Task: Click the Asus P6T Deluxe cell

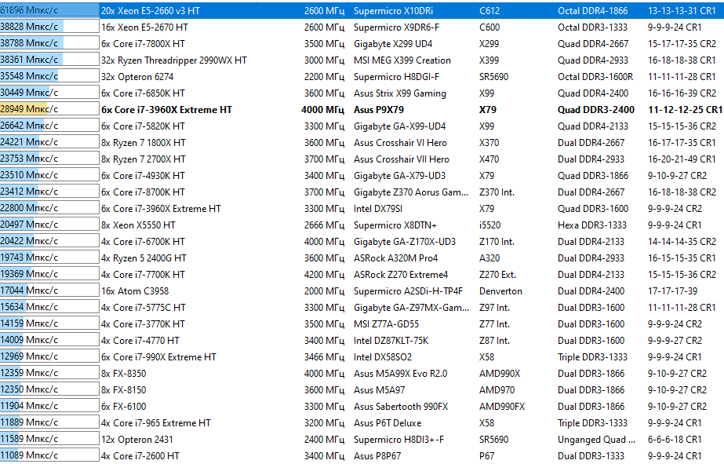Action: 387,423
